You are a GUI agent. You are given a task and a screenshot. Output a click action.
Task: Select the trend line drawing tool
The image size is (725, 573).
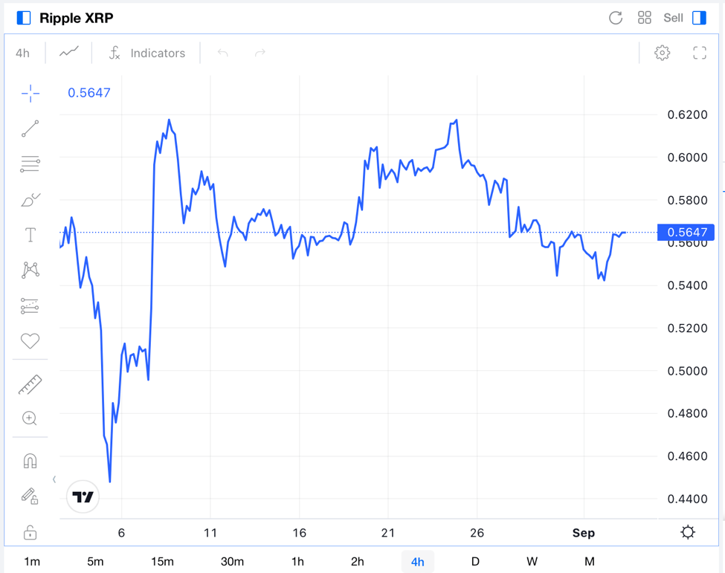pos(30,129)
